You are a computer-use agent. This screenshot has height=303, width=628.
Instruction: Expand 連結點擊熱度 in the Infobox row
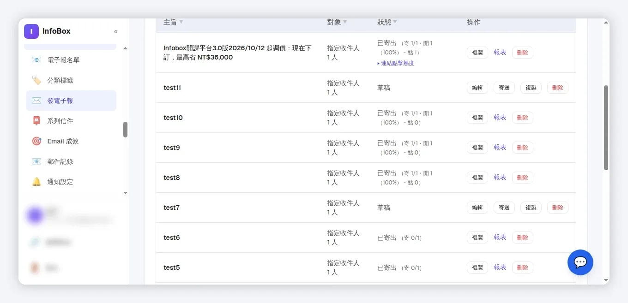(396, 63)
